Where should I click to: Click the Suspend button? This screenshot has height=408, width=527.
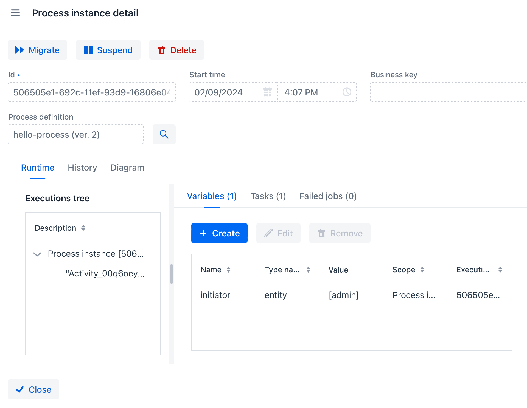click(x=108, y=50)
